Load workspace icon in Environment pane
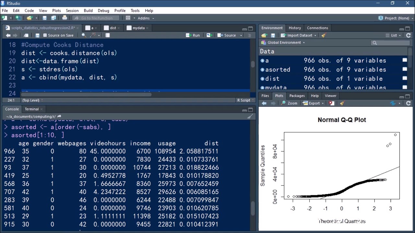Screen dimensions: 415x233 click(264, 35)
